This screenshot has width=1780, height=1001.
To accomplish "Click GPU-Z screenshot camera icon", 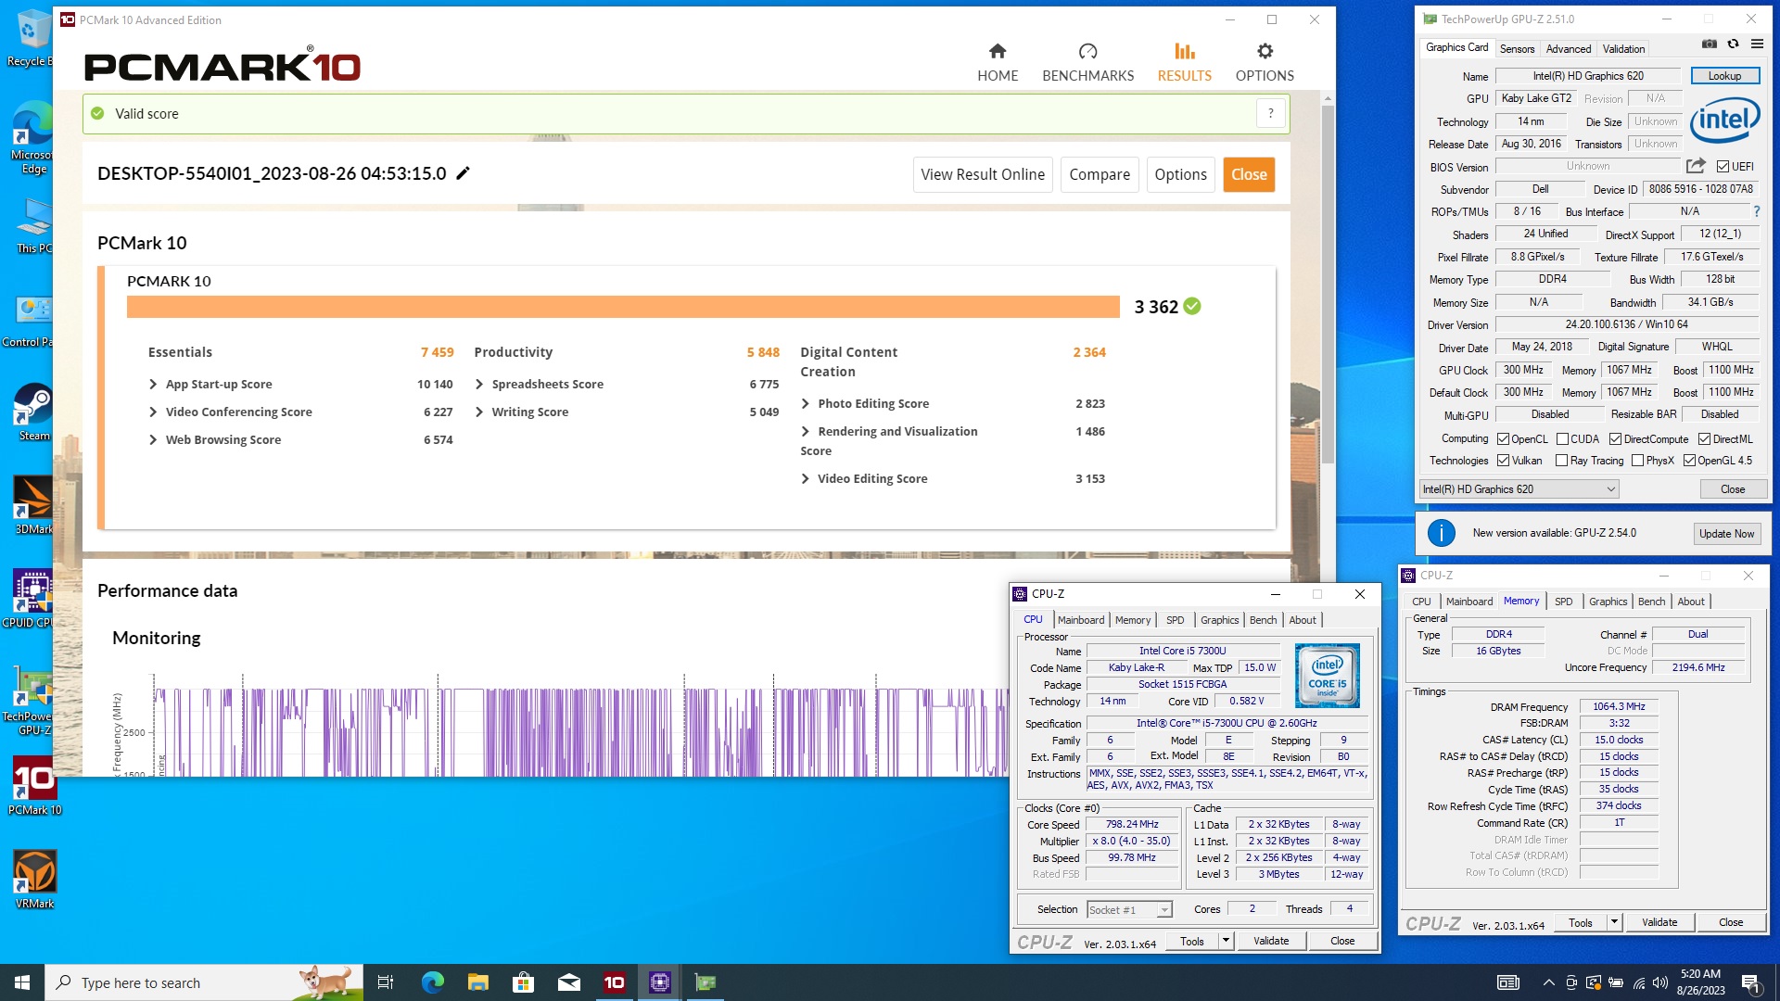I will 1710,44.
